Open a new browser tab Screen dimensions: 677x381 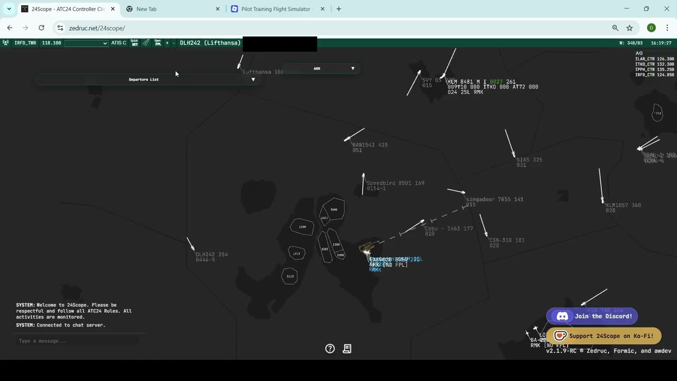coord(338,9)
